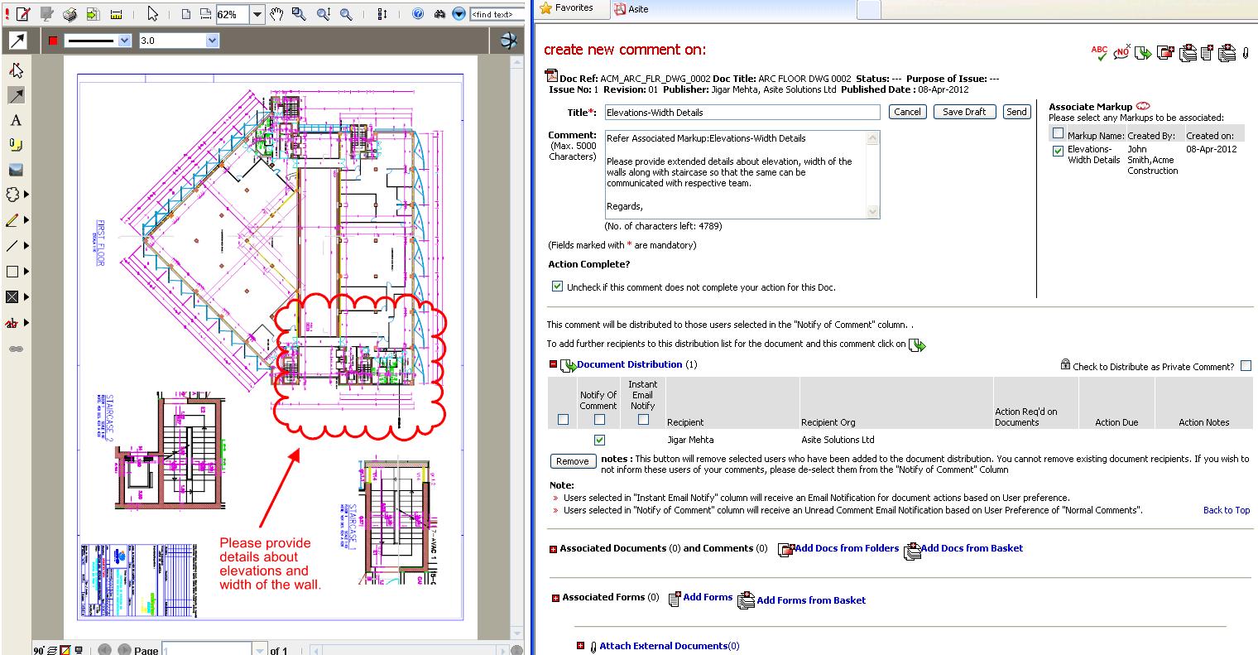This screenshot has height=655, width=1258.
Task: Click the chain link hyperlink tool
Action: coord(15,349)
